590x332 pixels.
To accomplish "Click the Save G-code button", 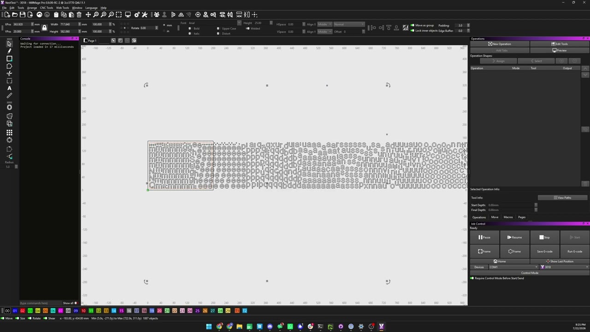I will 545,251.
